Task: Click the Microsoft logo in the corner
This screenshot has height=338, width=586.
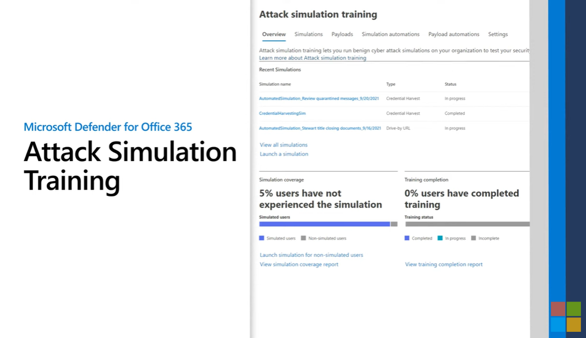Action: click(x=565, y=317)
